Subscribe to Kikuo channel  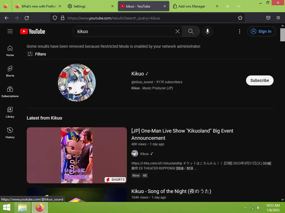click(x=260, y=80)
